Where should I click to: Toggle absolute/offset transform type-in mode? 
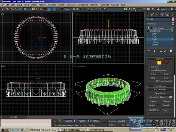point(59,121)
